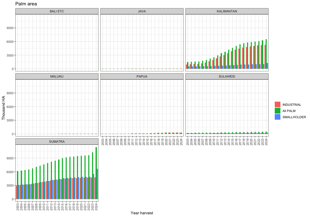Screen dimensions: 310x217
Task: Click the Palm area chart title
Action: point(26,4)
